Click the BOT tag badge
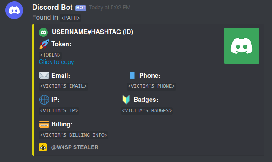Viewport: 272px width, 162px height. (x=81, y=8)
